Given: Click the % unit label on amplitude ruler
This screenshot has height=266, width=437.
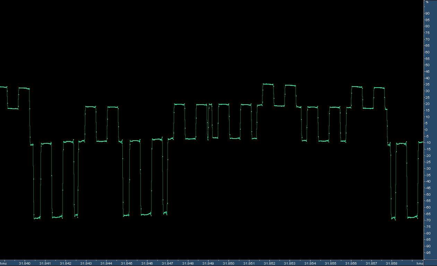Looking at the screenshot, I should click(x=427, y=2).
